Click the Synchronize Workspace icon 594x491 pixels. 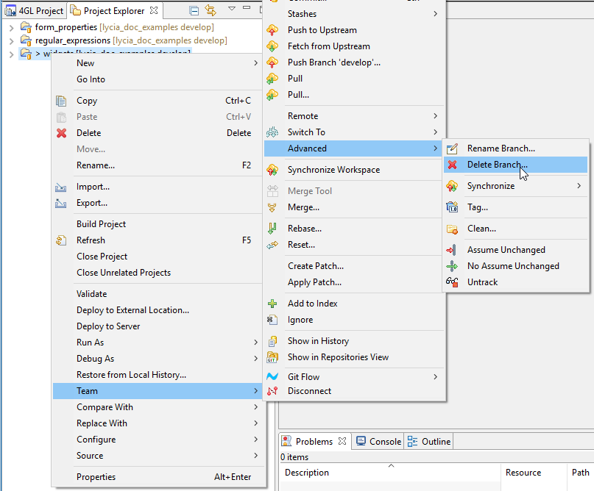click(x=272, y=170)
